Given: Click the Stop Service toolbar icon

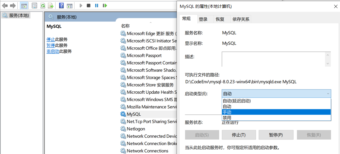Looking at the screenshot, I should point(89,6).
